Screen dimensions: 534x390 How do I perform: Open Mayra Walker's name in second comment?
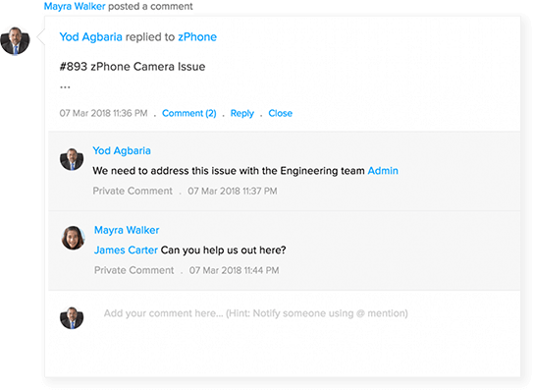(x=127, y=230)
